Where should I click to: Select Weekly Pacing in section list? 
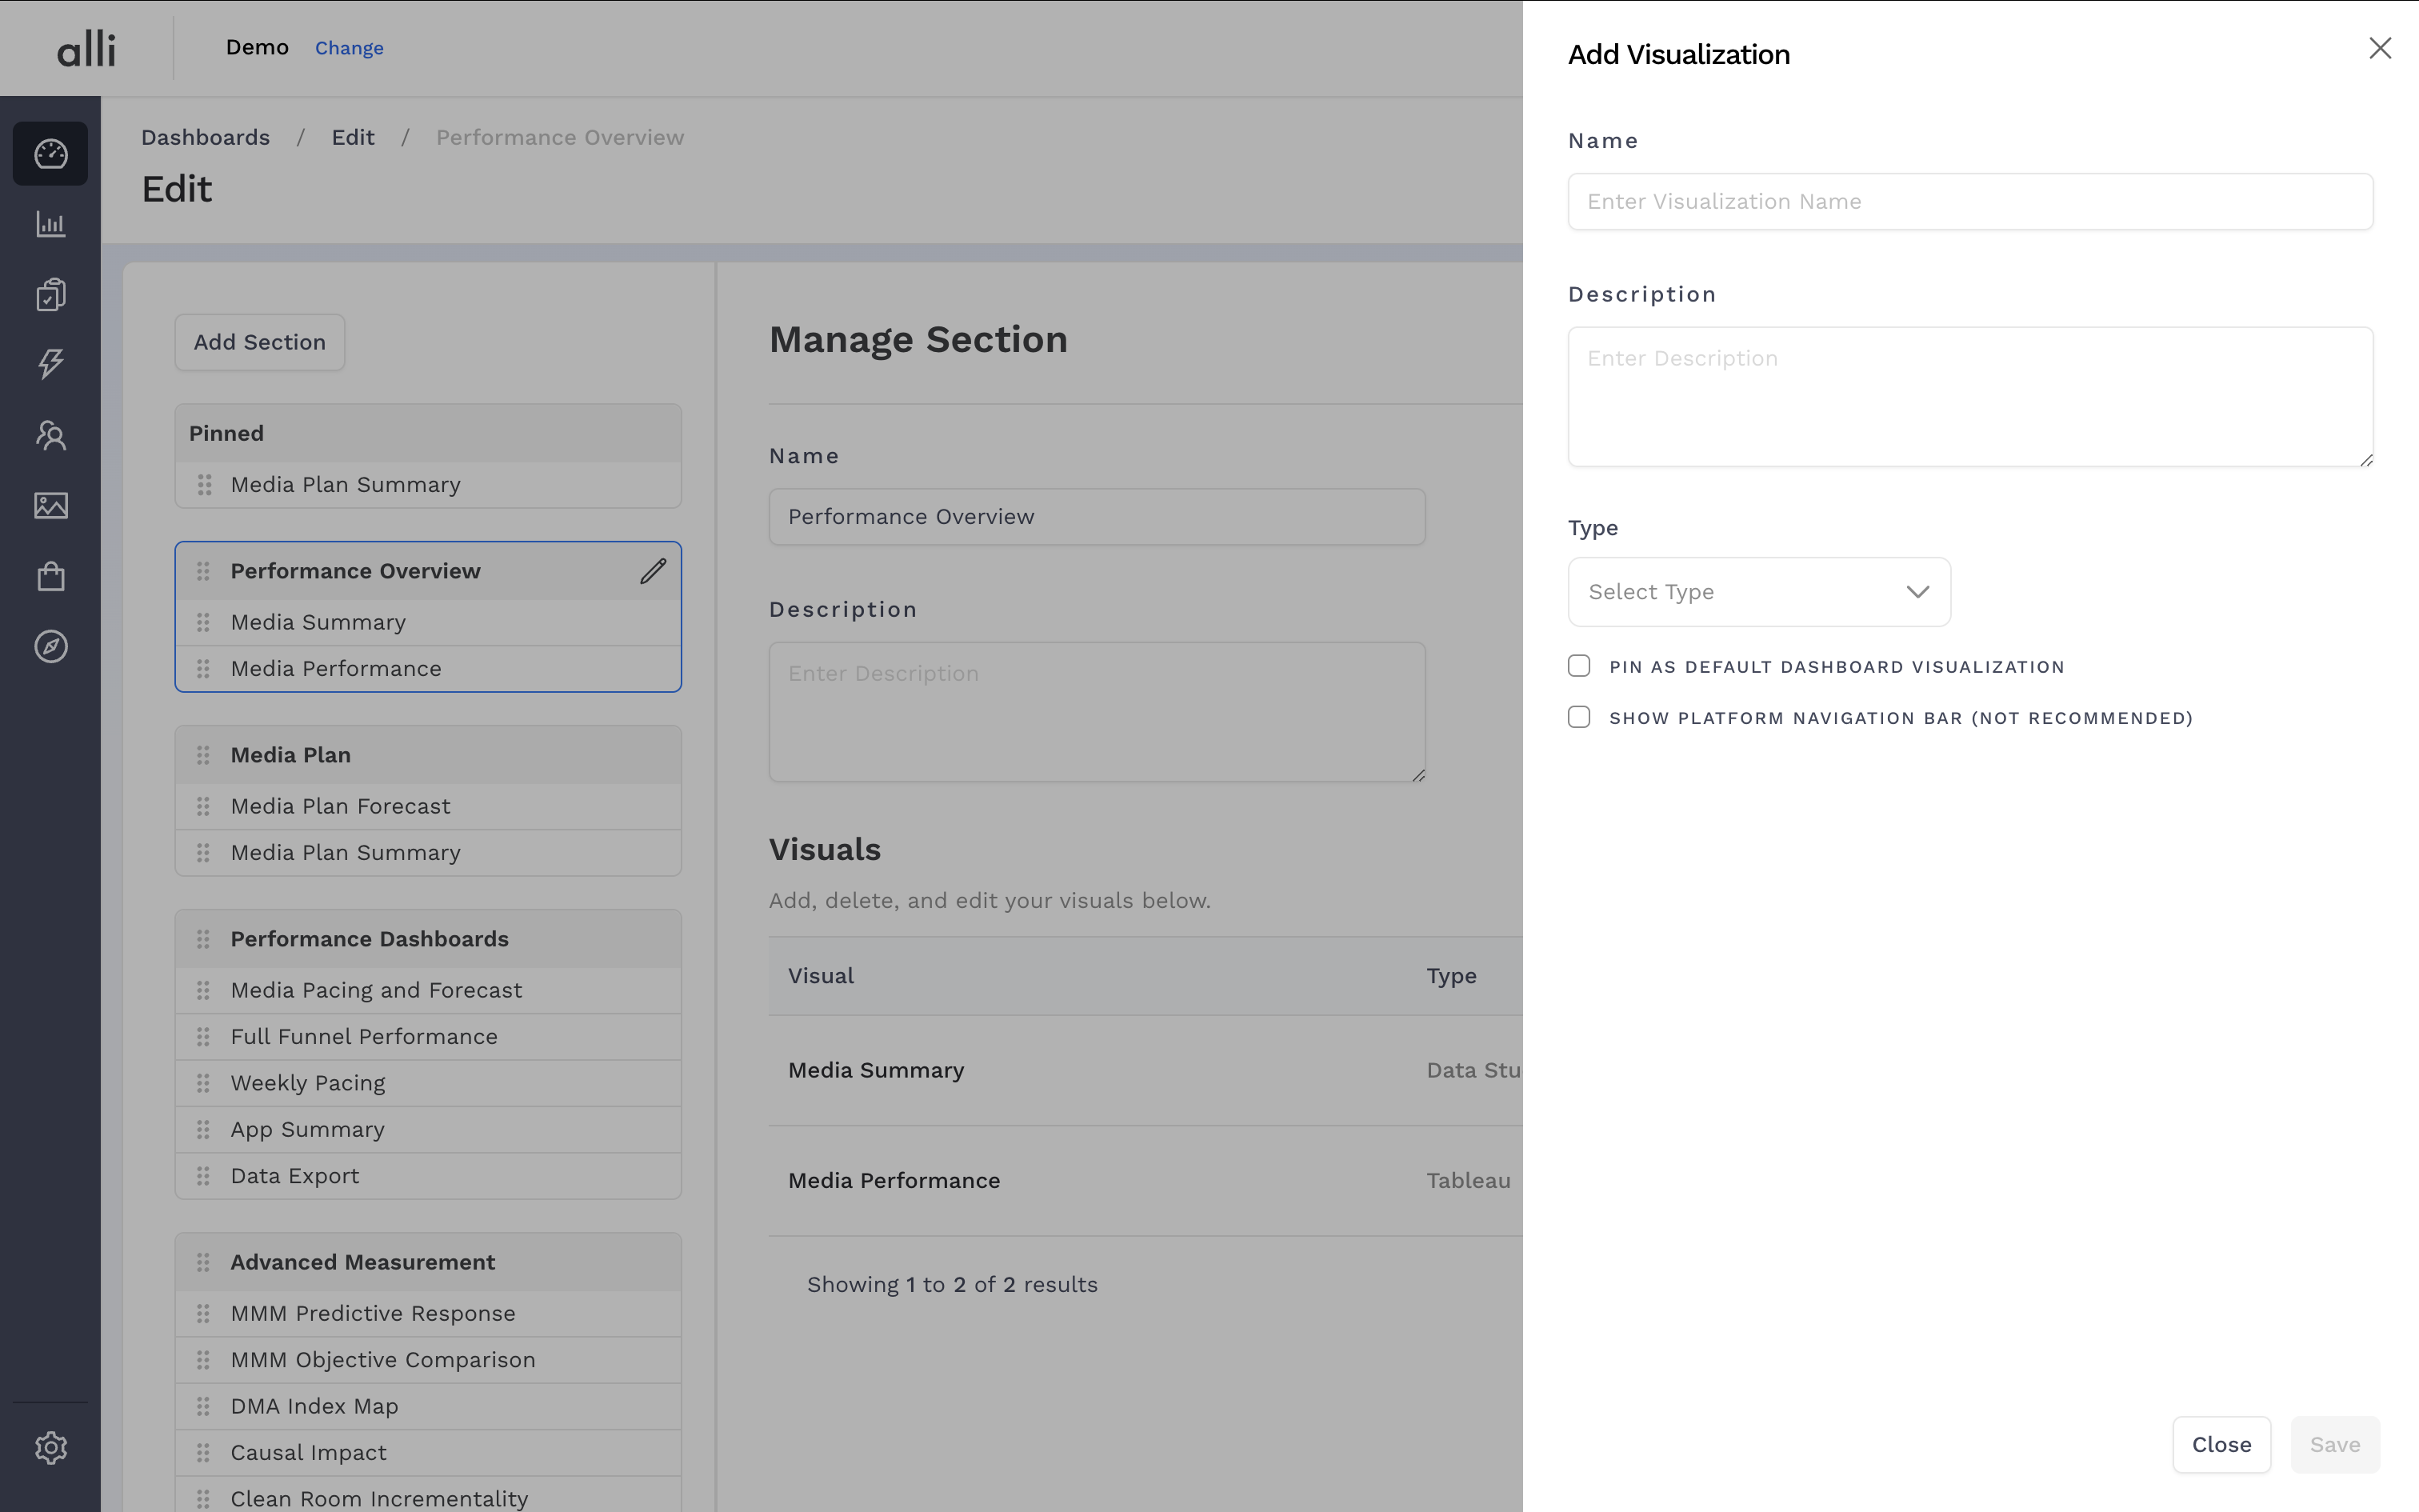[x=308, y=1083]
